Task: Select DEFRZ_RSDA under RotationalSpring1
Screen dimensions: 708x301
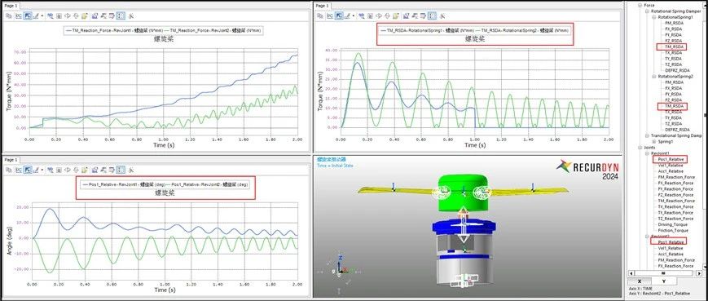Action: point(678,70)
